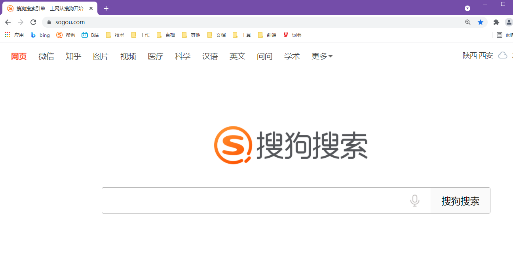Open the reading list icon
The height and width of the screenshot is (267, 513).
pyautogui.click(x=500, y=35)
